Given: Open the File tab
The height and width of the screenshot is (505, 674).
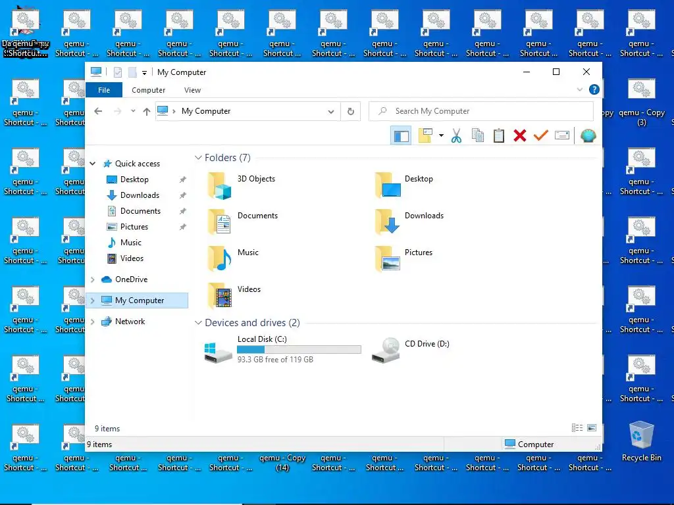Looking at the screenshot, I should click(x=104, y=90).
